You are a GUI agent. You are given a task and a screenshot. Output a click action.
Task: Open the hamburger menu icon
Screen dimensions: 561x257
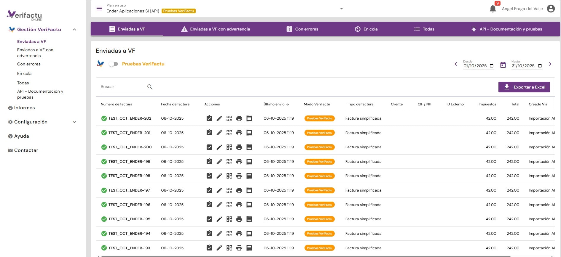point(99,9)
